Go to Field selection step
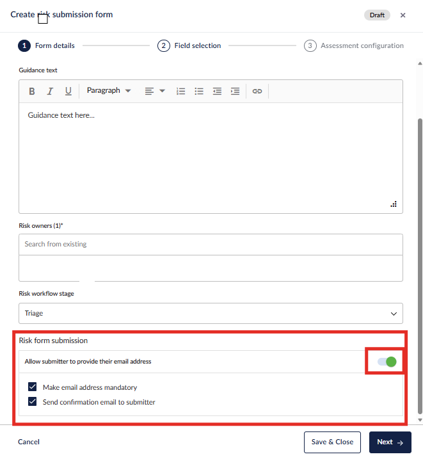423x459 pixels. pos(190,46)
